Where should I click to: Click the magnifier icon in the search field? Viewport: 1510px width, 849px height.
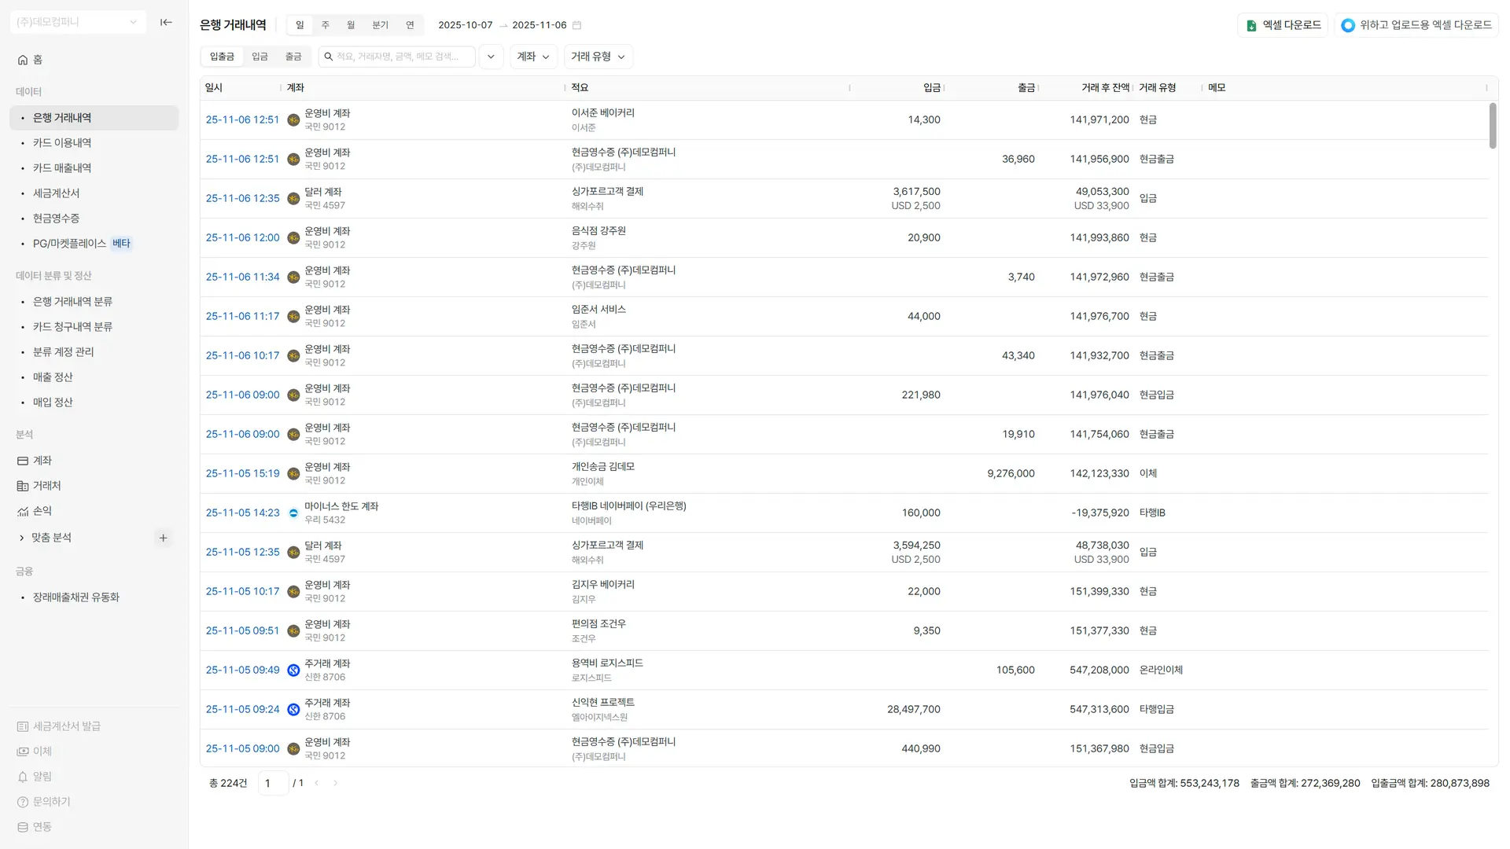pos(329,57)
